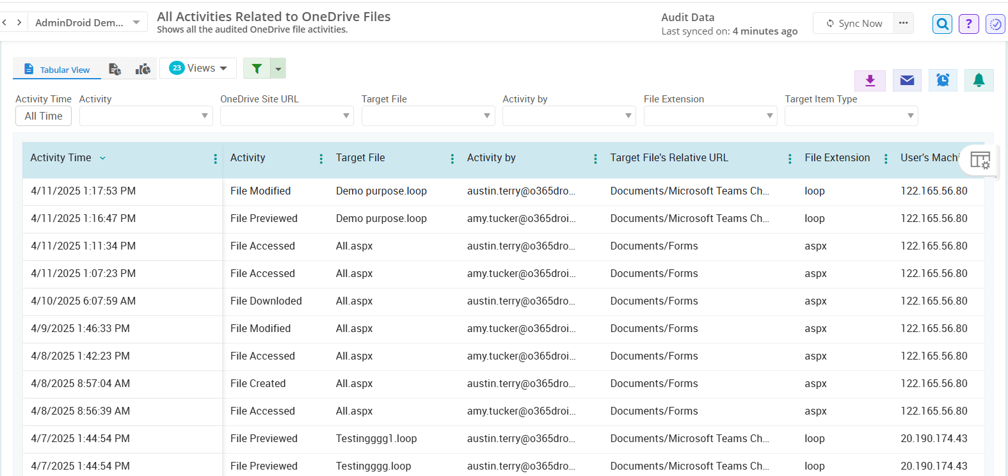Select the File Created activity cell
The image size is (1008, 476).
click(258, 384)
